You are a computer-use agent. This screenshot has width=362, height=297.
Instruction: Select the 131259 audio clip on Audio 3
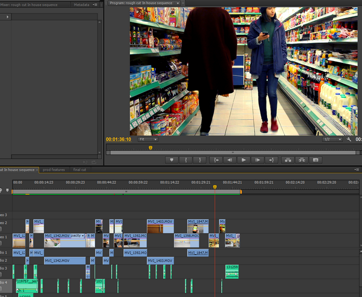[x=232, y=272]
